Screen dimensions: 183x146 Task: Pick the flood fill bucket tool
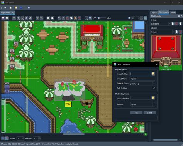[30, 18]
